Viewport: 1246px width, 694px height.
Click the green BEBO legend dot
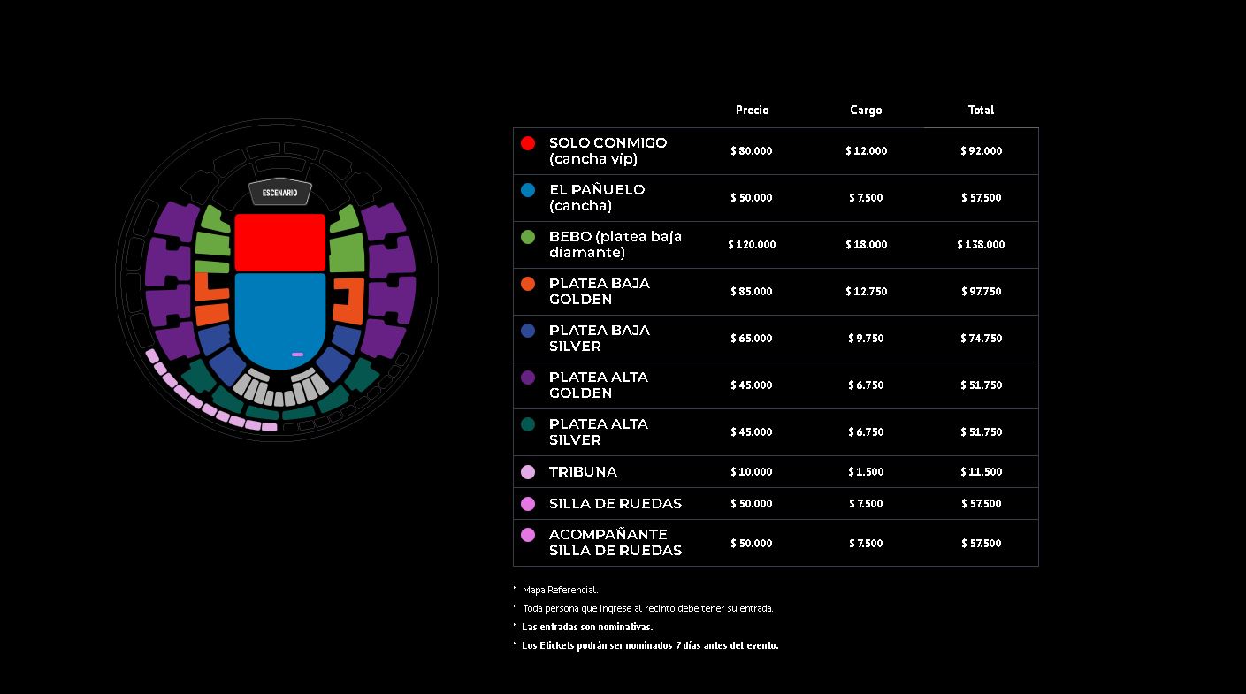tap(528, 237)
